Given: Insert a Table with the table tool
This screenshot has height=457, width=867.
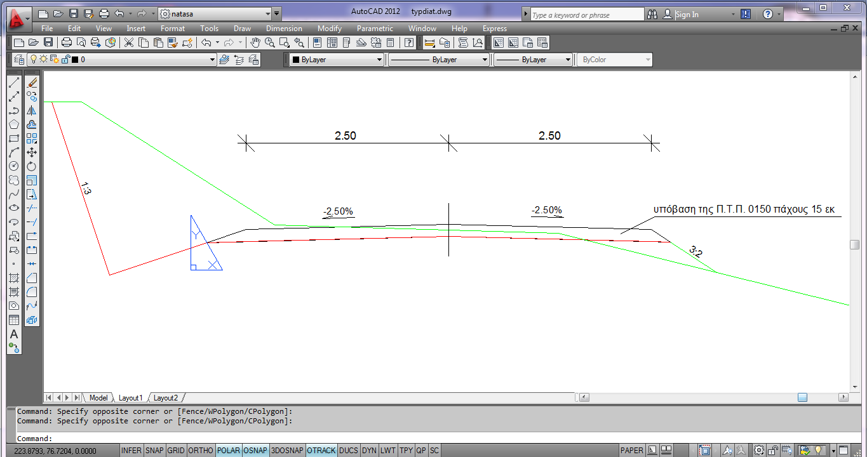Looking at the screenshot, I should [x=14, y=320].
